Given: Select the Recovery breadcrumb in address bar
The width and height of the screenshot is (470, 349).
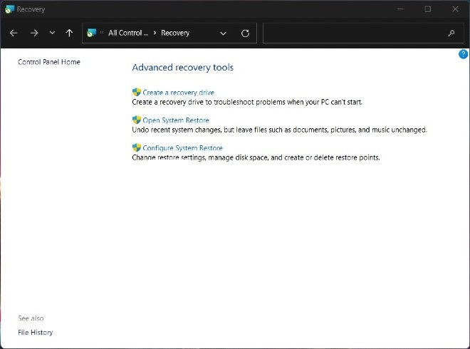Looking at the screenshot, I should tap(175, 33).
